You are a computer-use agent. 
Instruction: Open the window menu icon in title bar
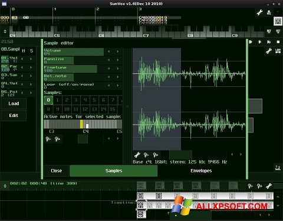(x=4, y=4)
